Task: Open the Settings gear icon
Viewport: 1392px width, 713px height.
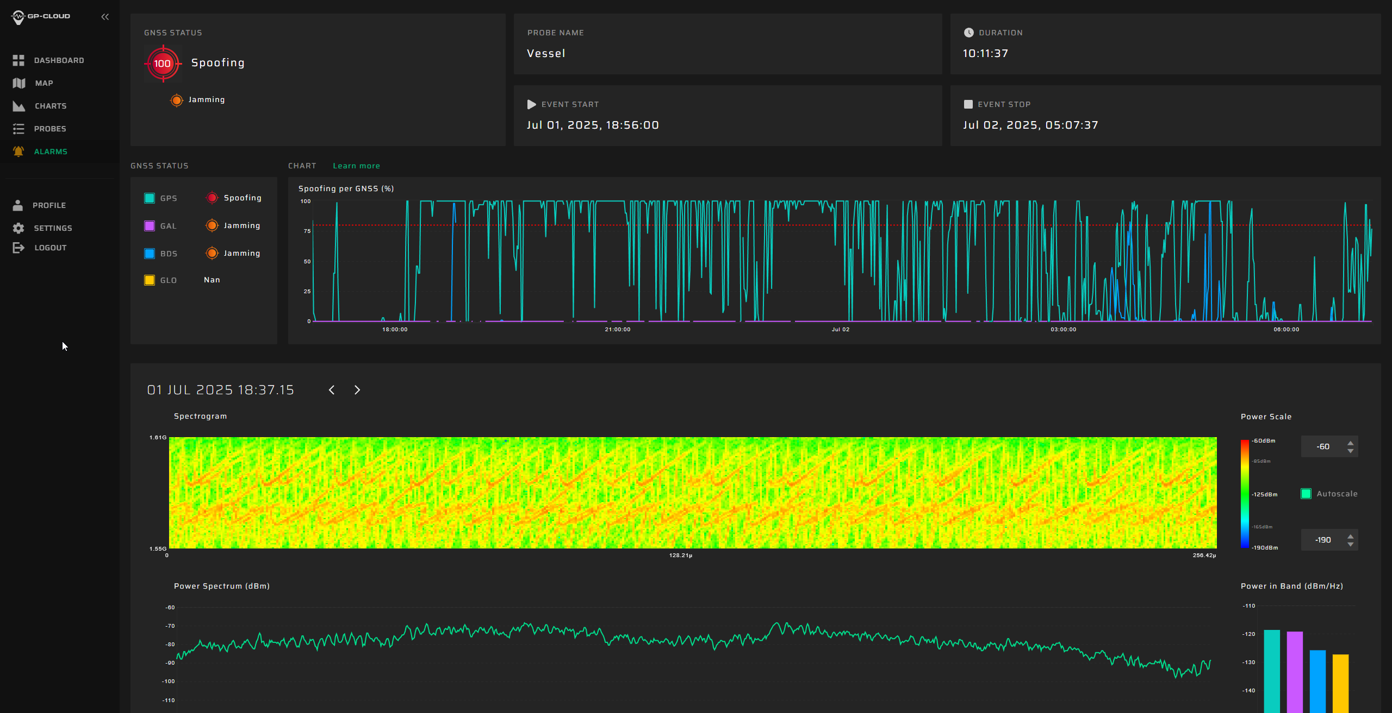Action: pyautogui.click(x=18, y=228)
